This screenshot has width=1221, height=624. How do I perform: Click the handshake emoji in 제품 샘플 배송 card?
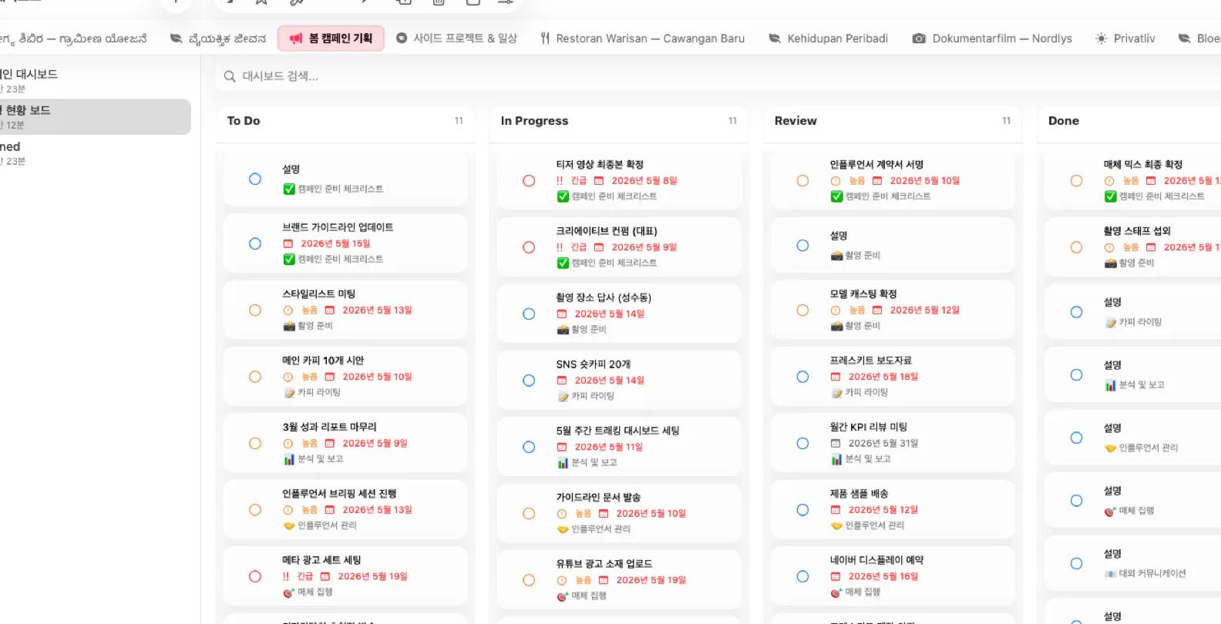[x=836, y=525]
